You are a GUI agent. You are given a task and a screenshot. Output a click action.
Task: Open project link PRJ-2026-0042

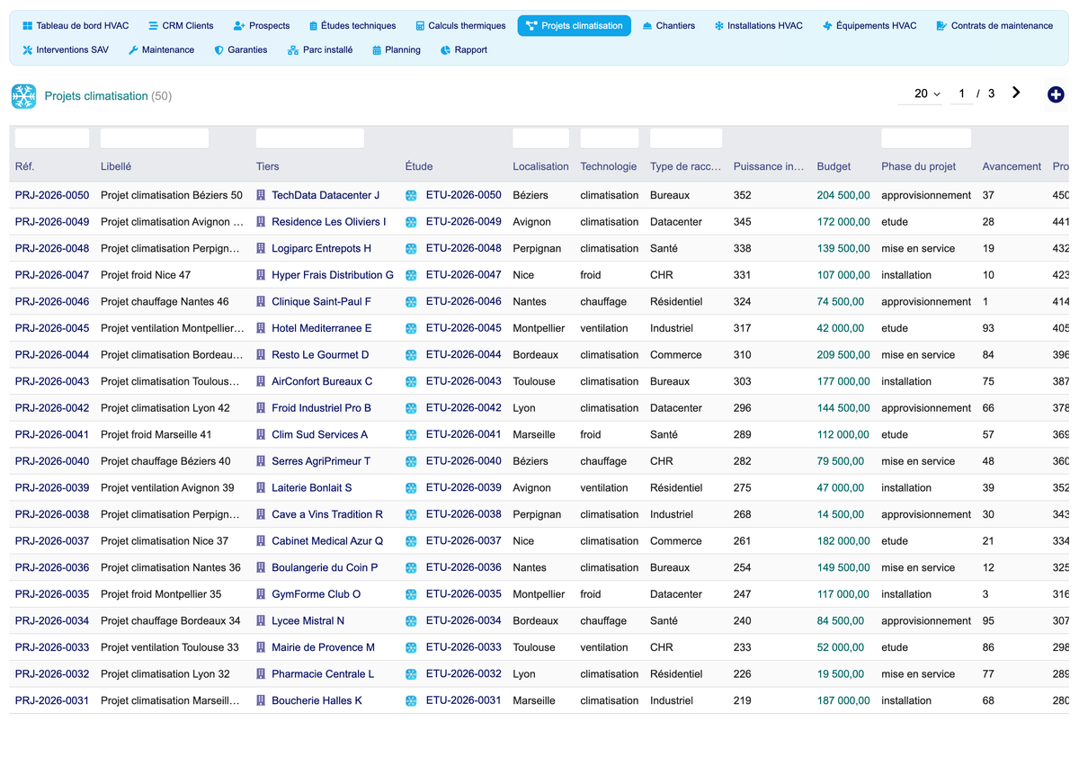pyautogui.click(x=52, y=408)
